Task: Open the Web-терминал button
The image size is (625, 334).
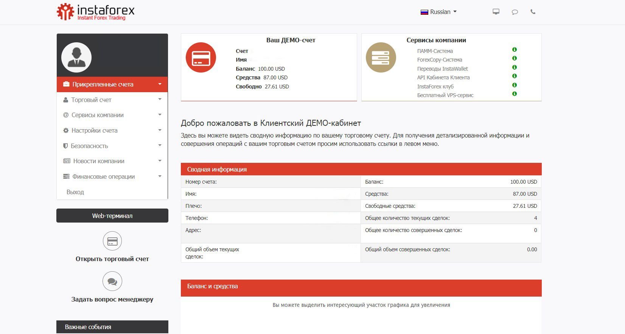Action: [x=112, y=216]
